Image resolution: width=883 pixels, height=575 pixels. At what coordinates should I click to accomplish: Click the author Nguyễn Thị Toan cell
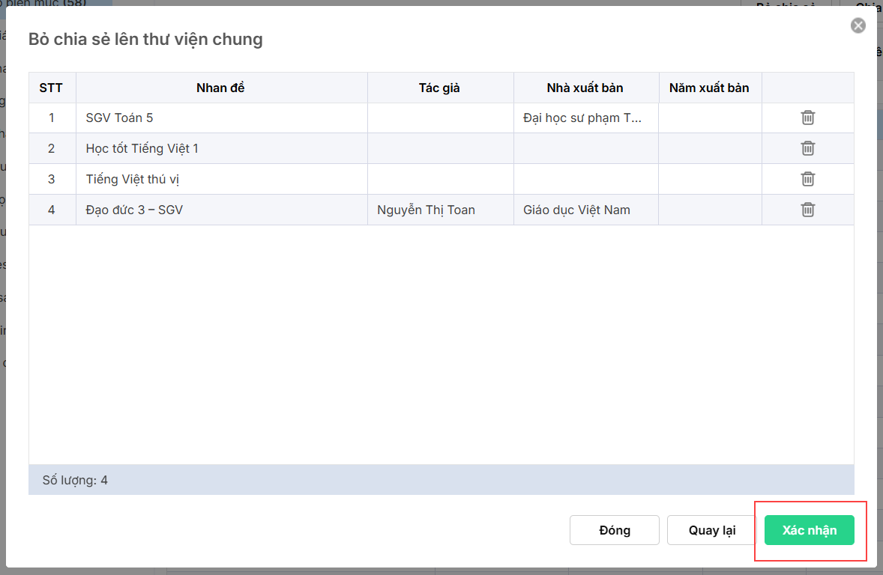426,210
